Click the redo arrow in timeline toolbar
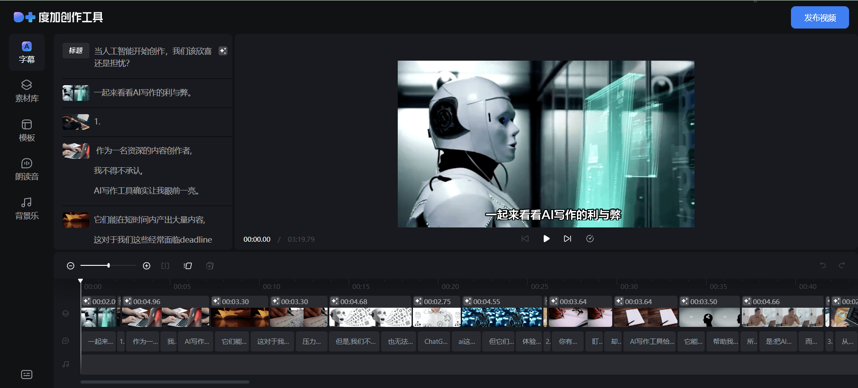Screen dimensions: 858x388 842,265
